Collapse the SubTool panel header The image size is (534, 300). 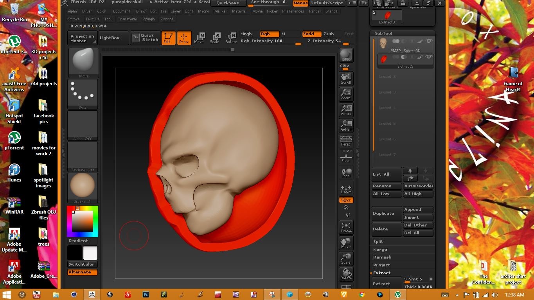(383, 34)
